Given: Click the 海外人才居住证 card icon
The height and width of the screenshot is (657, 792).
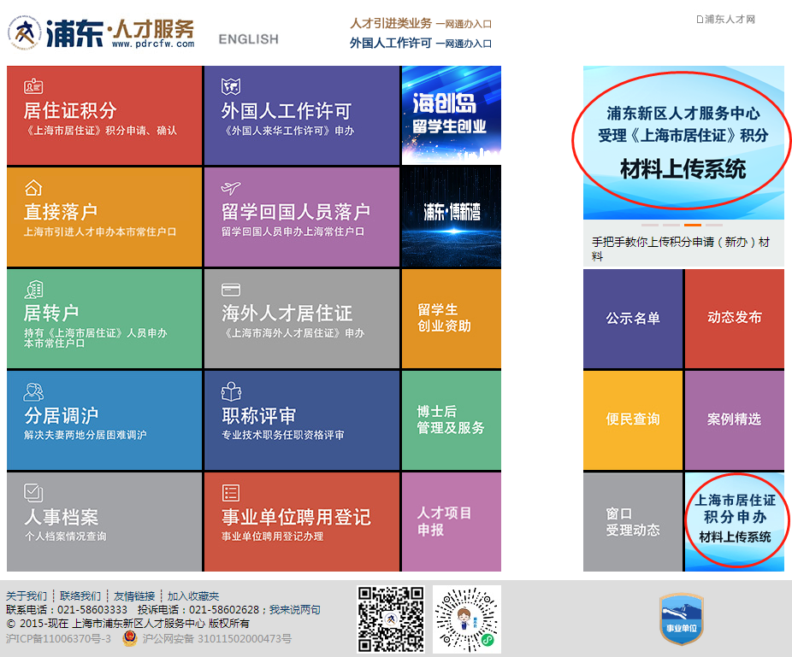Looking at the screenshot, I should click(231, 290).
